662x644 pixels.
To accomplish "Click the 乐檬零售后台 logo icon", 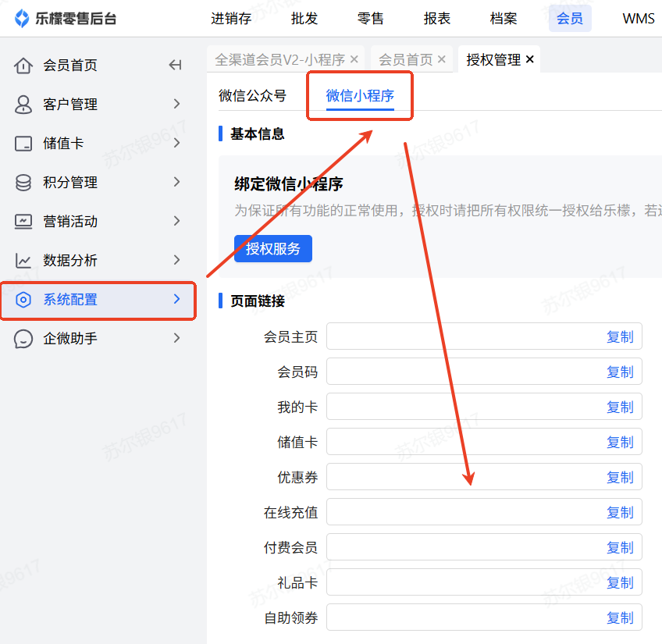I will (22, 19).
